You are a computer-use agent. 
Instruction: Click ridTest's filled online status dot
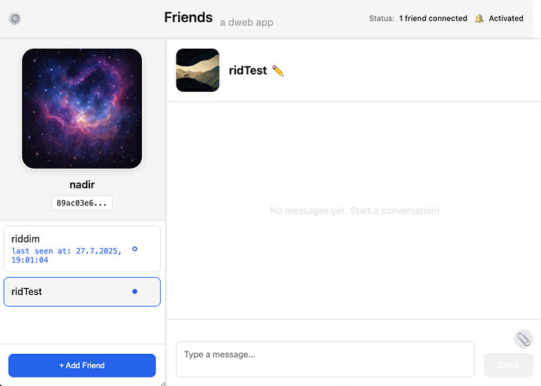pyautogui.click(x=135, y=291)
